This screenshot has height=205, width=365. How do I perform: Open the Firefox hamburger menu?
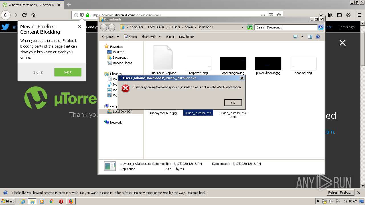pos(360,15)
